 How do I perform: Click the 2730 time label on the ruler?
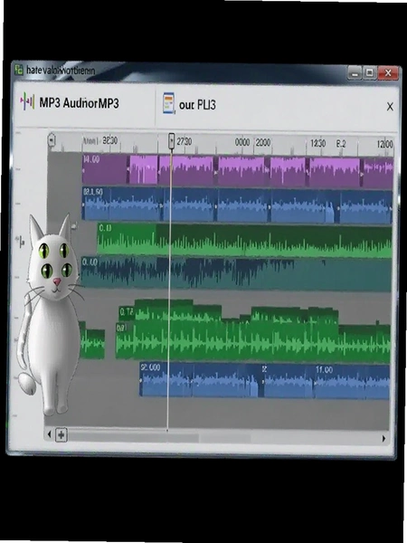pyautogui.click(x=185, y=141)
